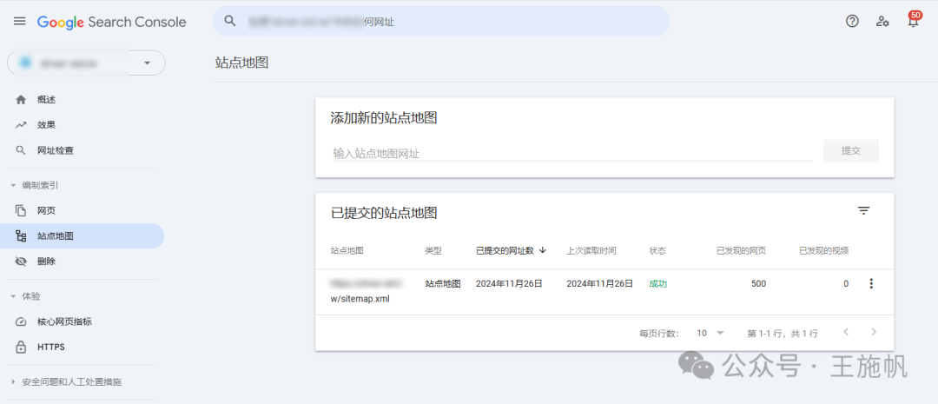Click the crossed-eye icon beside 删除

point(21,262)
